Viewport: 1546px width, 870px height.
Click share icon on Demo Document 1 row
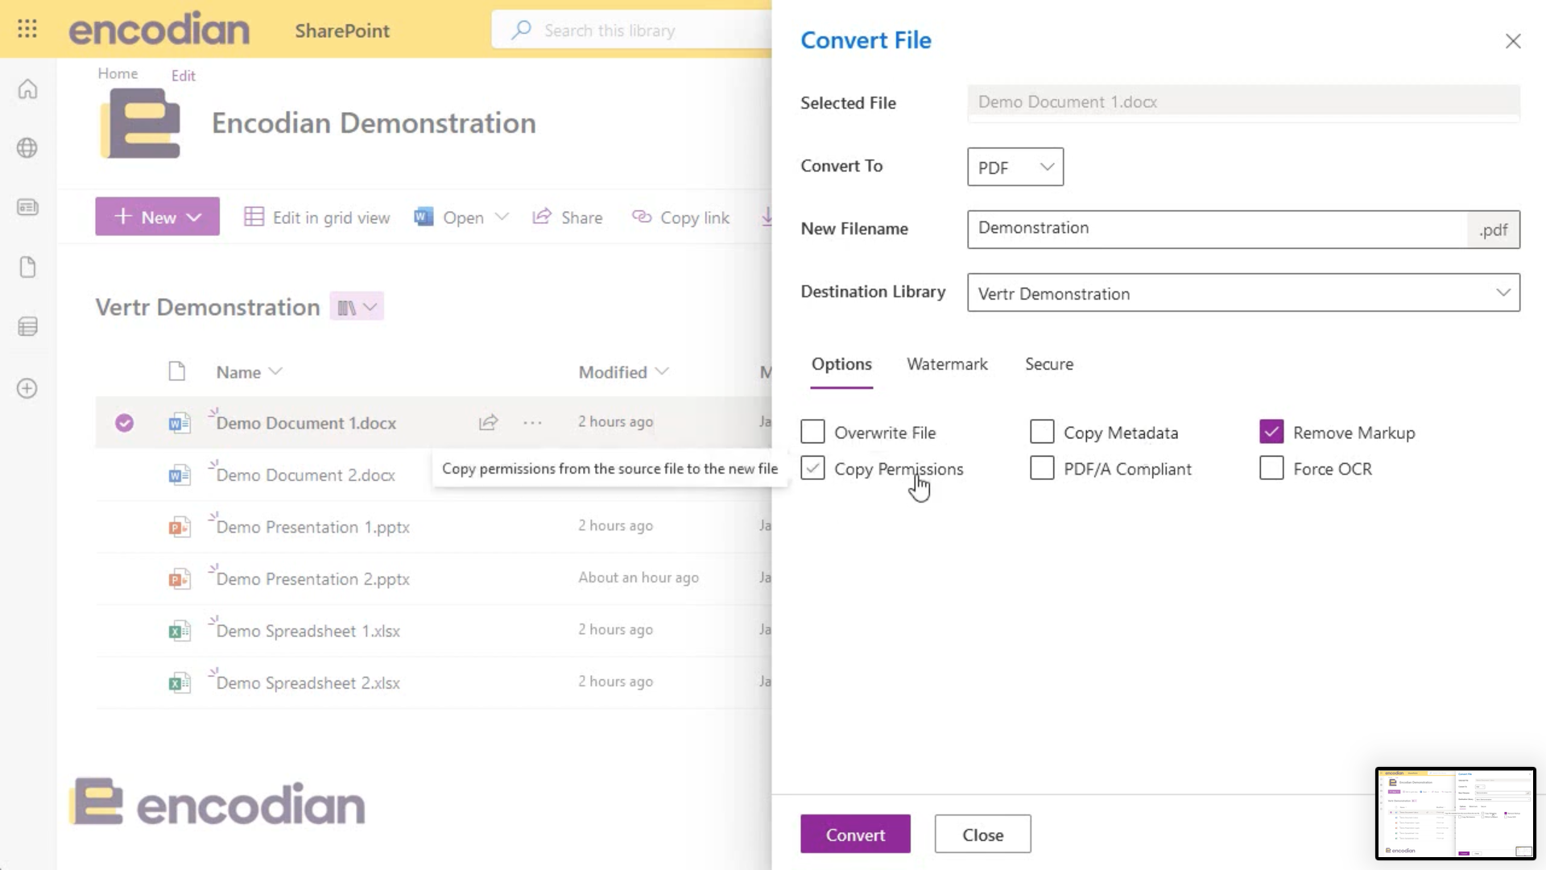pyautogui.click(x=489, y=422)
